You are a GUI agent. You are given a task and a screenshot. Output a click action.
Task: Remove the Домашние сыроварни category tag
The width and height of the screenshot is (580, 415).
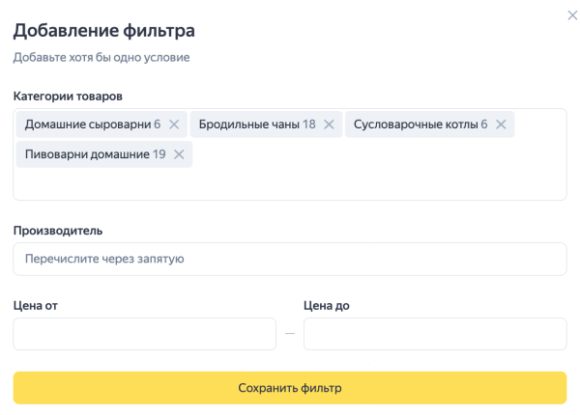pyautogui.click(x=174, y=124)
